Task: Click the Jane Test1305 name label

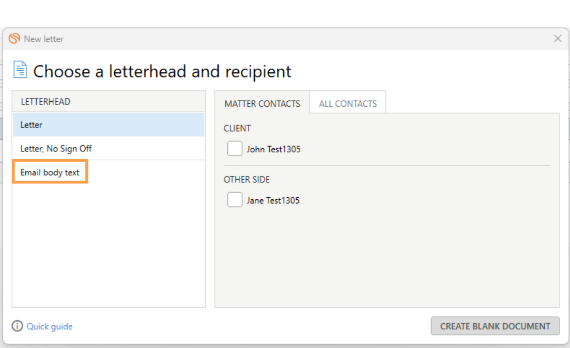Action: [x=273, y=200]
